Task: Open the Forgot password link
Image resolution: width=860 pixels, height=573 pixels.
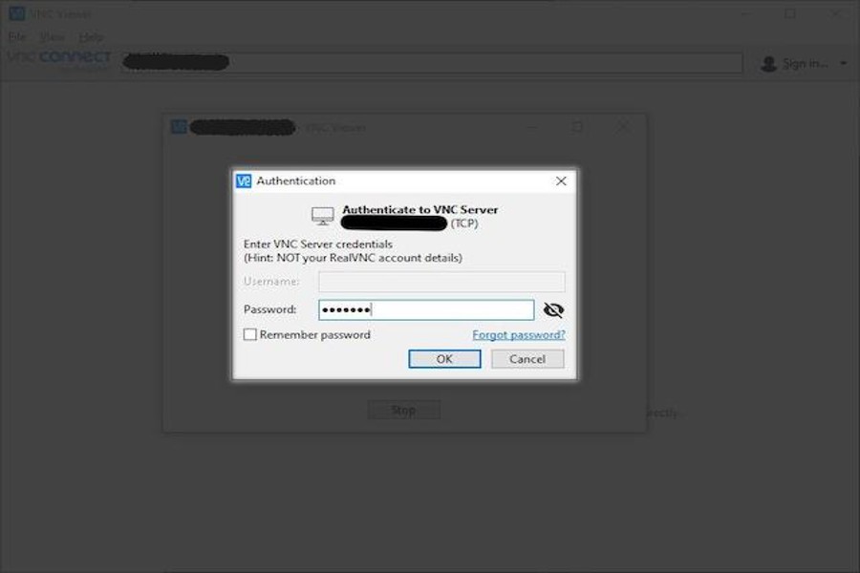Action: 518,334
